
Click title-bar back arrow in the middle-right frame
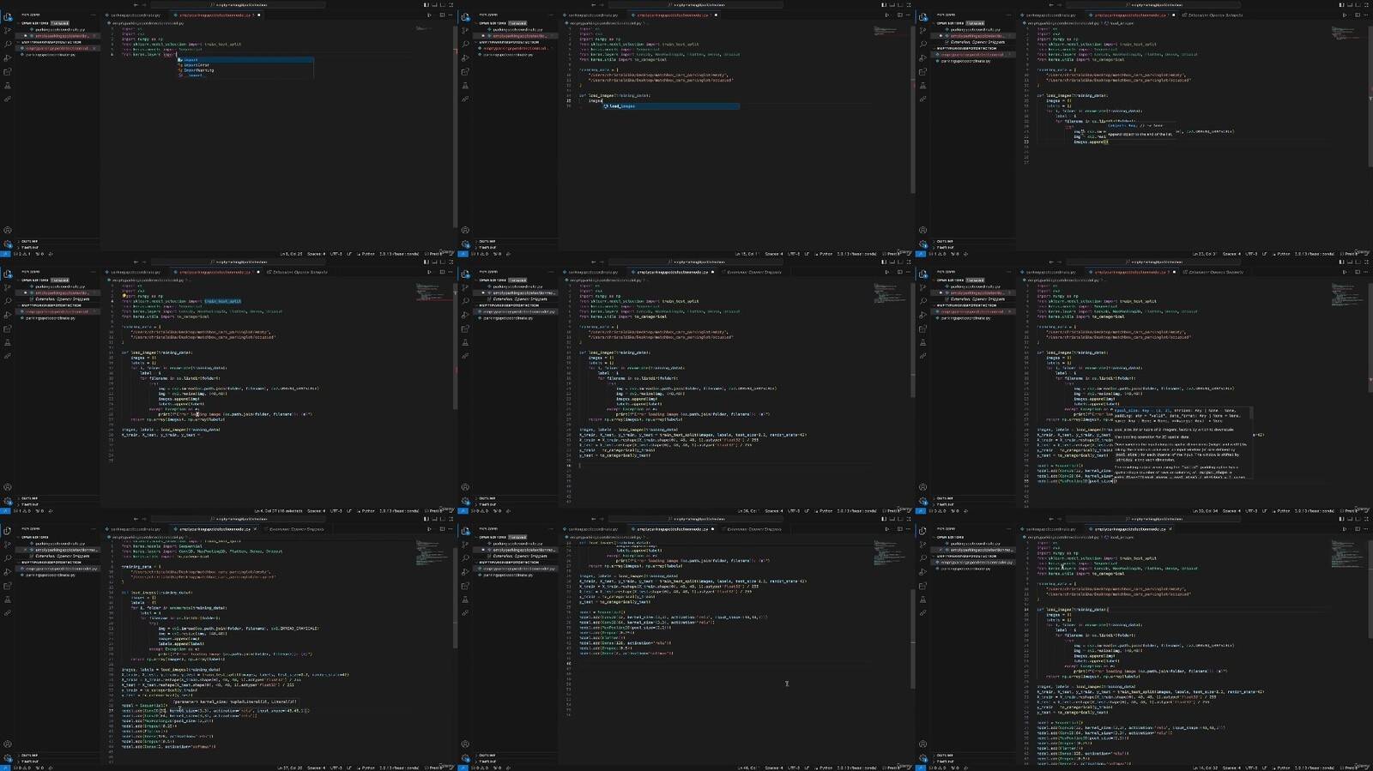[x=1050, y=262]
